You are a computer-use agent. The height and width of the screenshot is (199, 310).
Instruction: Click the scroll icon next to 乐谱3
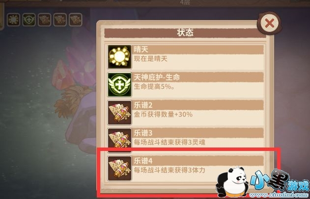pyautogui.click(x=119, y=140)
